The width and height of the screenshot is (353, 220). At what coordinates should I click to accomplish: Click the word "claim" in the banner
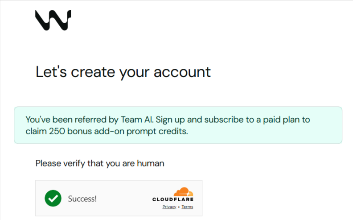tap(35, 131)
